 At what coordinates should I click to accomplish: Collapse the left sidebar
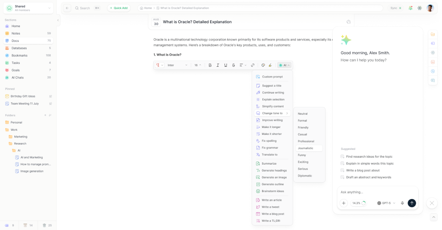pos(58,20)
